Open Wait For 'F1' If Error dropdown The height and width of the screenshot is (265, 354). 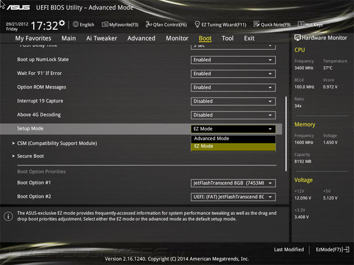pyautogui.click(x=233, y=73)
